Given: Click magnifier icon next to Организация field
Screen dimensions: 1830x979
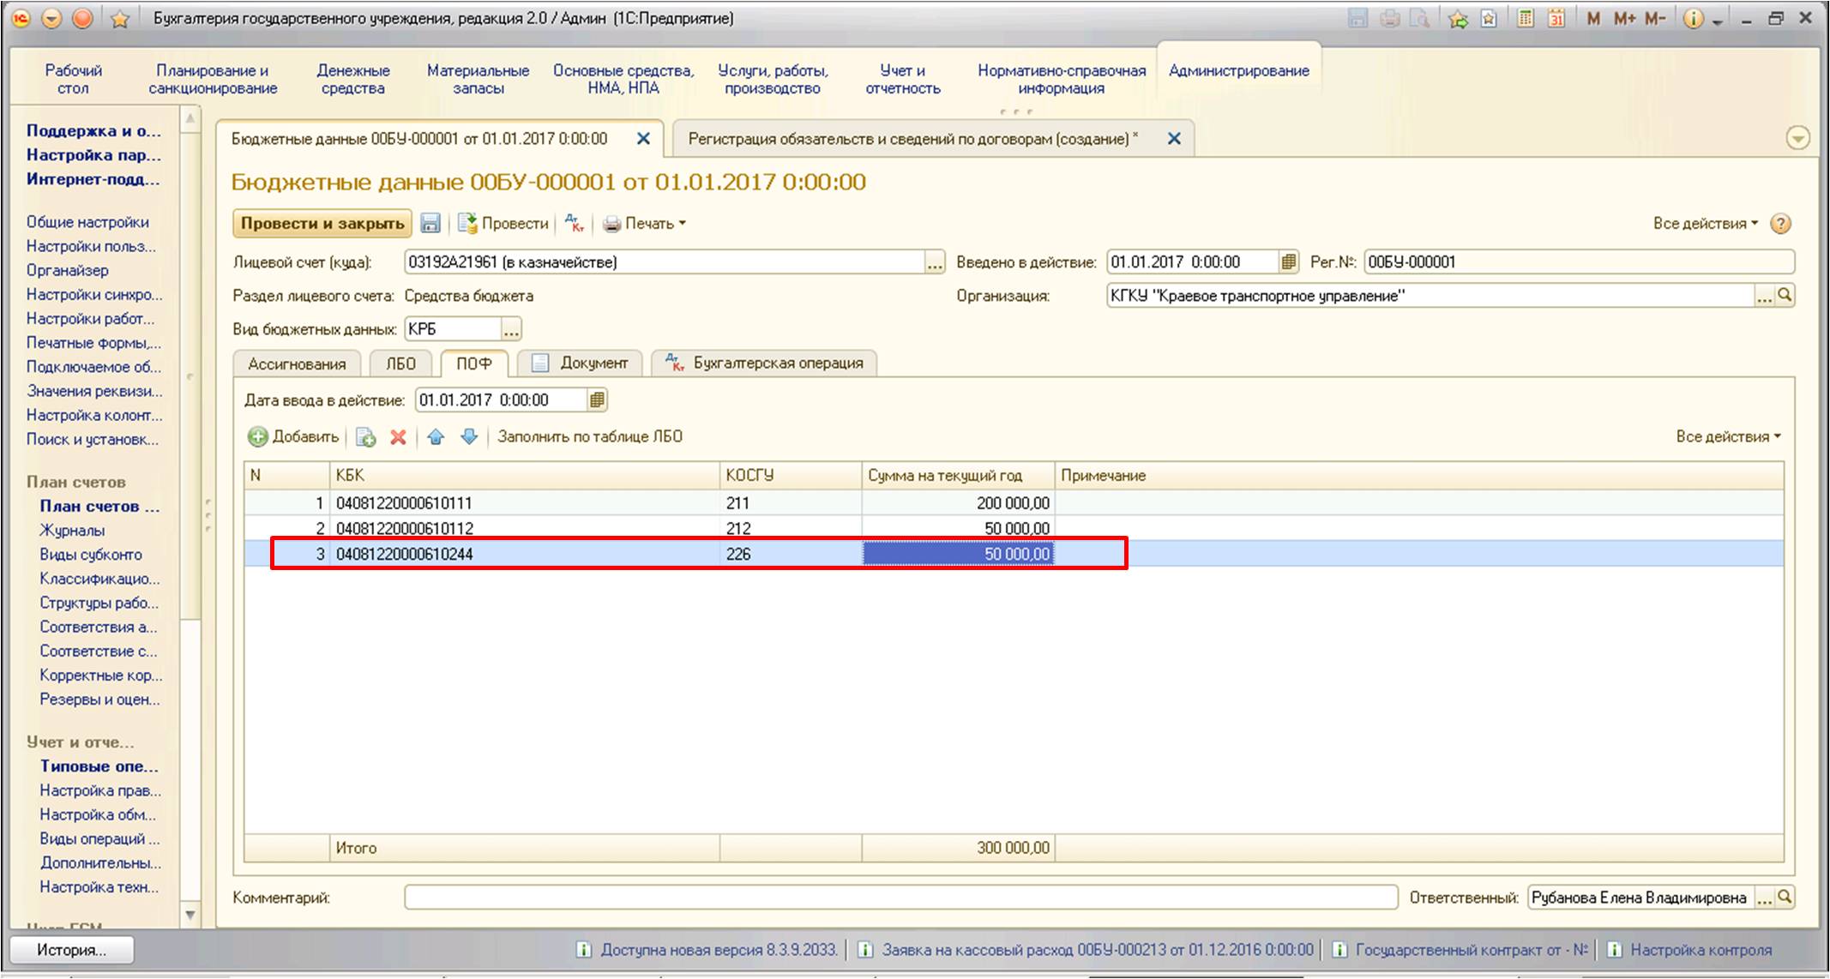Looking at the screenshot, I should (x=1785, y=296).
